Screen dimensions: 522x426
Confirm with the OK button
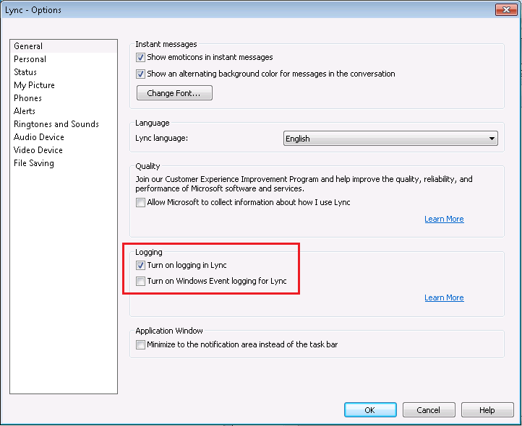tap(370, 410)
